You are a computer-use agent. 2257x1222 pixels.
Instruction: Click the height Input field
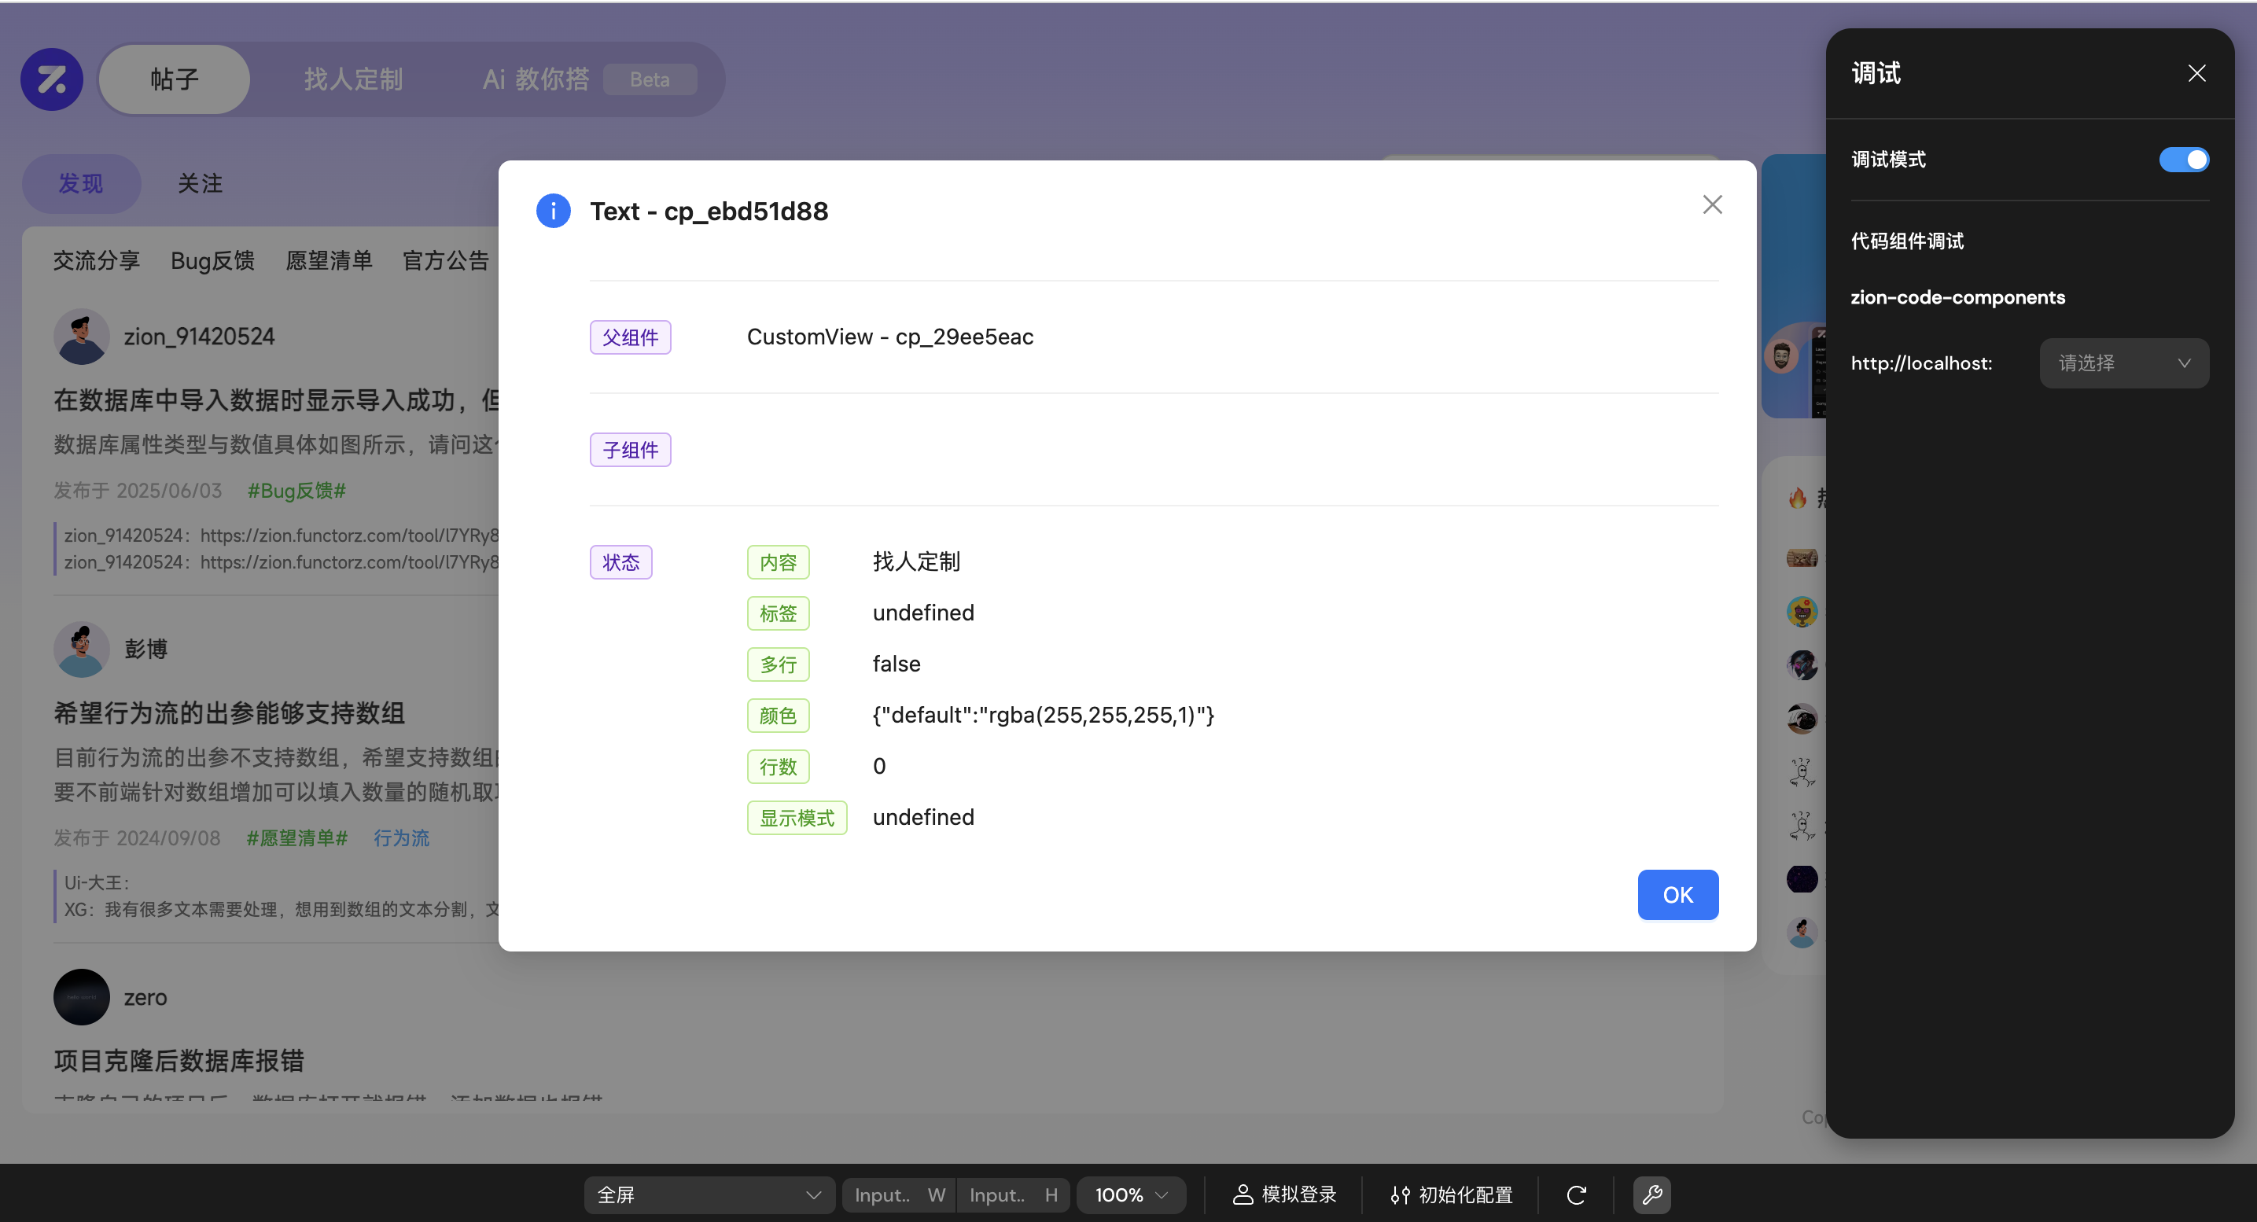coord(1013,1194)
